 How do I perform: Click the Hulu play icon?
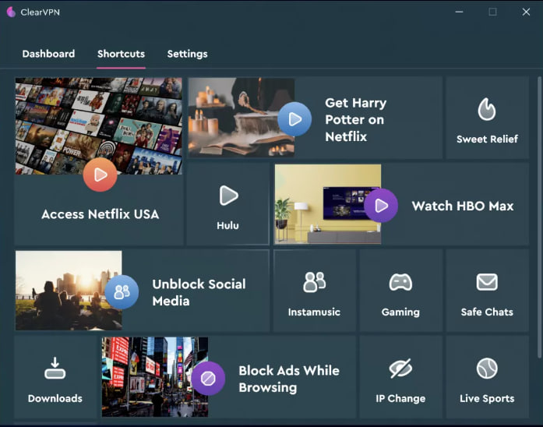coord(228,196)
